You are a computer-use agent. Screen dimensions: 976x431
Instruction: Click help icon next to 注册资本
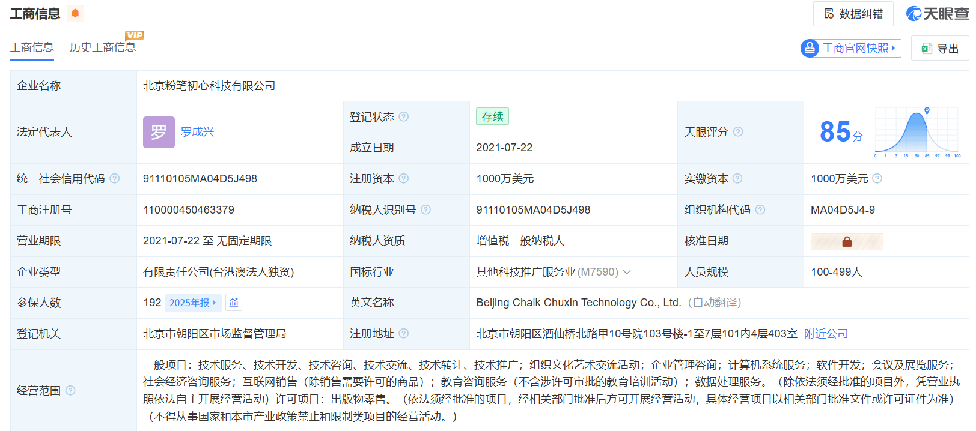[404, 178]
